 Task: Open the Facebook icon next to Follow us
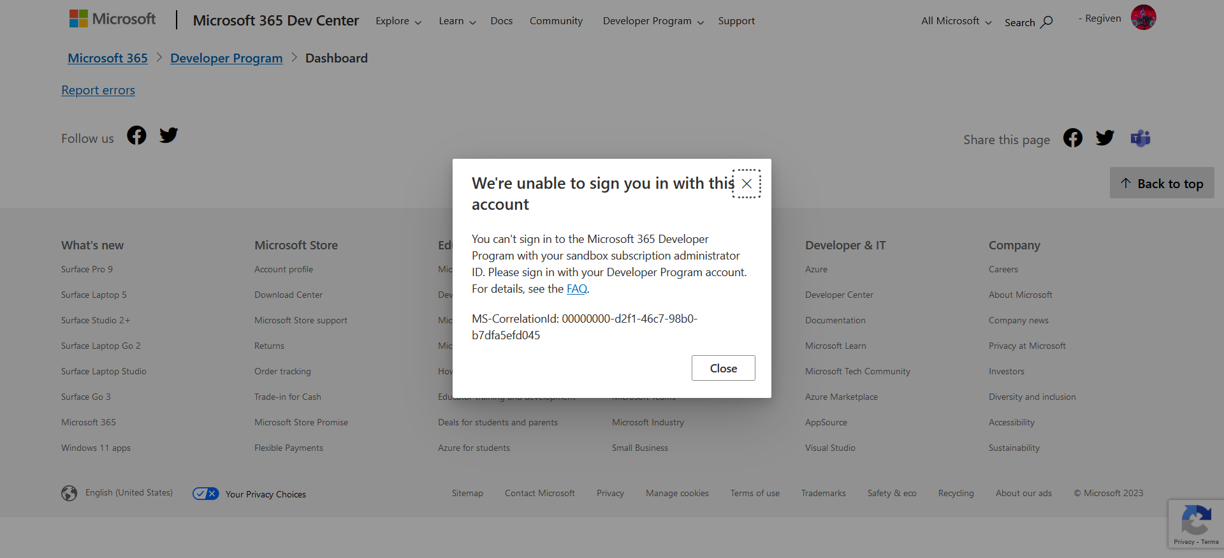click(x=136, y=135)
